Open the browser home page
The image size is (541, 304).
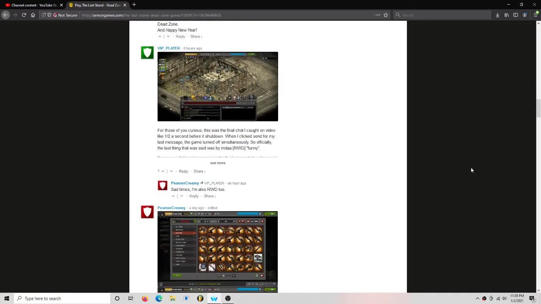click(33, 15)
